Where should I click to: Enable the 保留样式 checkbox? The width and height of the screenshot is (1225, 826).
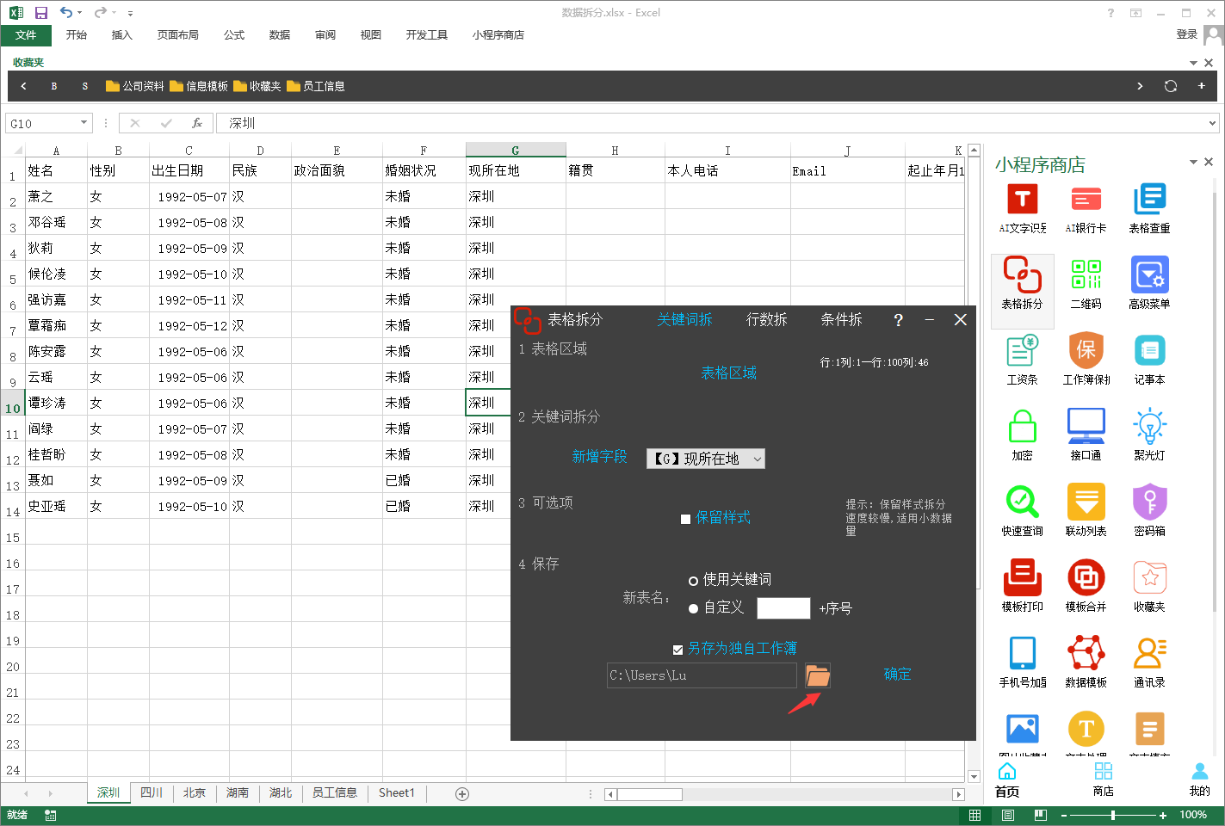tap(685, 519)
